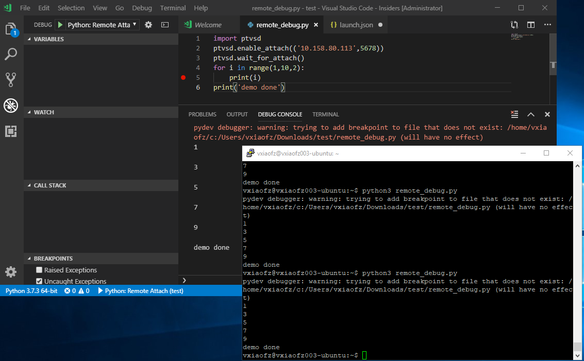The width and height of the screenshot is (584, 361).
Task: Open the Source Control view icon
Action: point(11,79)
